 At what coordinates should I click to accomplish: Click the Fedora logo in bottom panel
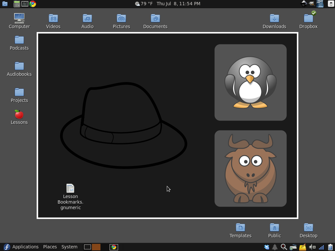click(x=7, y=247)
